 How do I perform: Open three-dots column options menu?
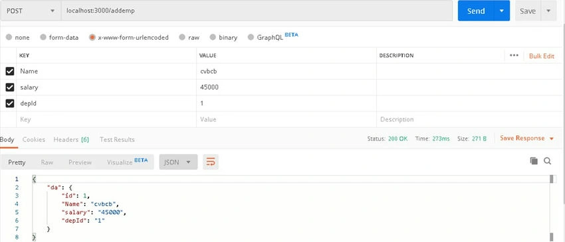point(514,56)
